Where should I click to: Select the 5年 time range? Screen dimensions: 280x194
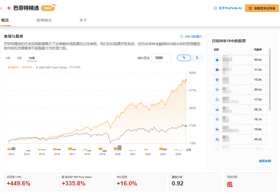[x=20, y=58]
